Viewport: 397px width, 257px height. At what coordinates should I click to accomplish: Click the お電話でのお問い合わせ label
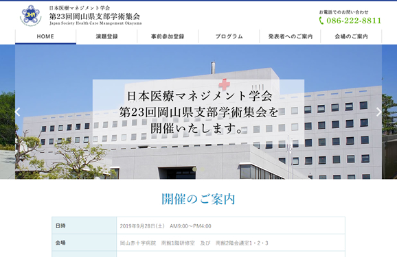[343, 12]
